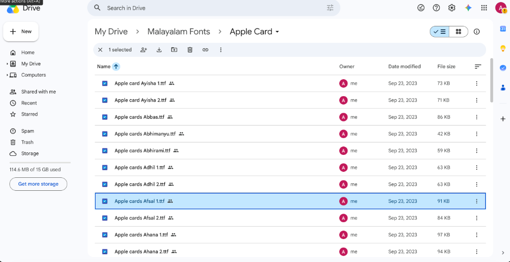This screenshot has width=510, height=262.
Task: Open Google Keep side panel icon
Action: pos(503,48)
